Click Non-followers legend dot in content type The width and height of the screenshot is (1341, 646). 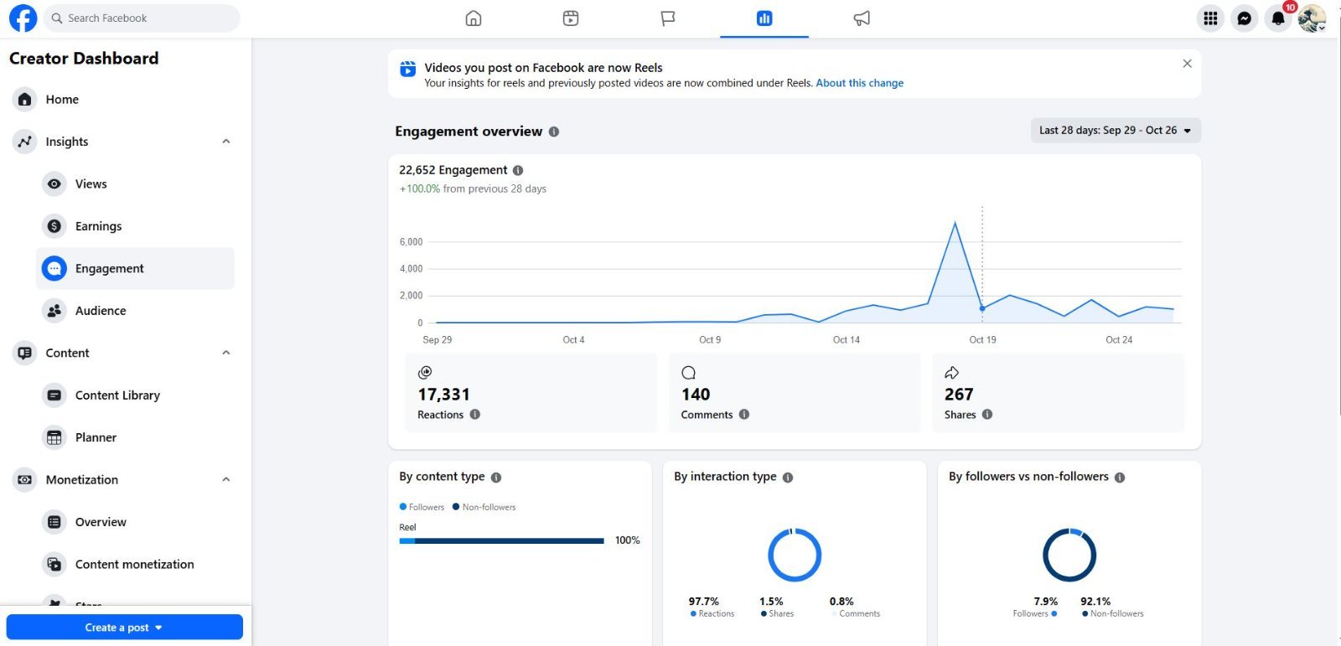click(456, 507)
